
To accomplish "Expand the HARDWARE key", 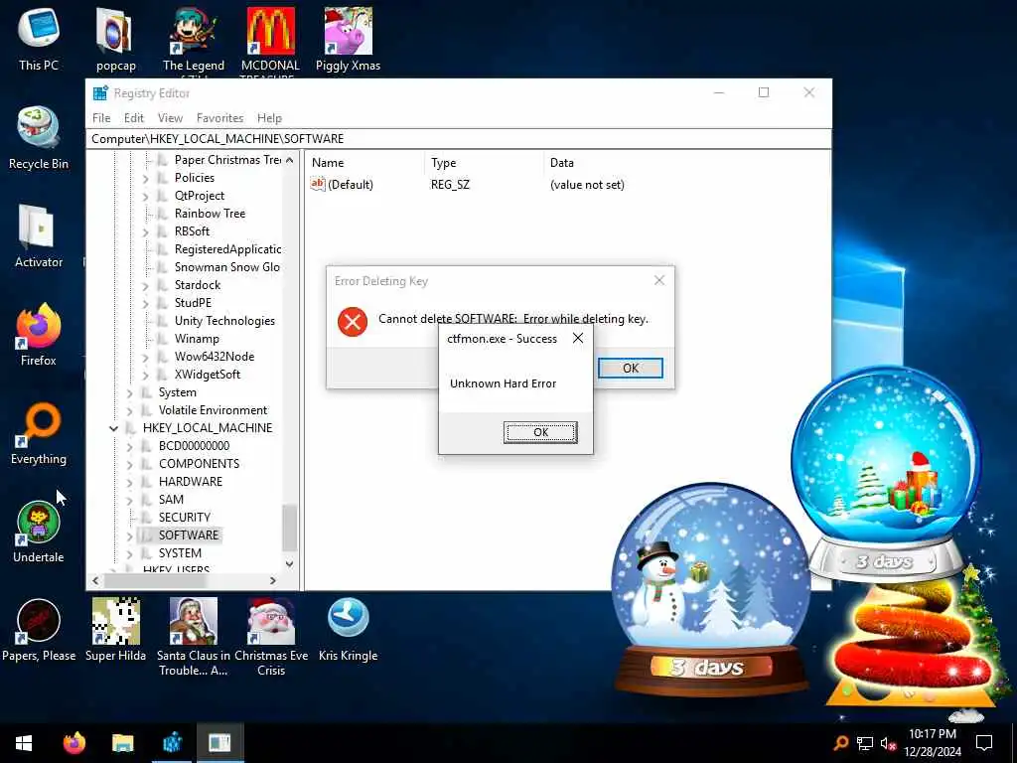I will pos(129,482).
